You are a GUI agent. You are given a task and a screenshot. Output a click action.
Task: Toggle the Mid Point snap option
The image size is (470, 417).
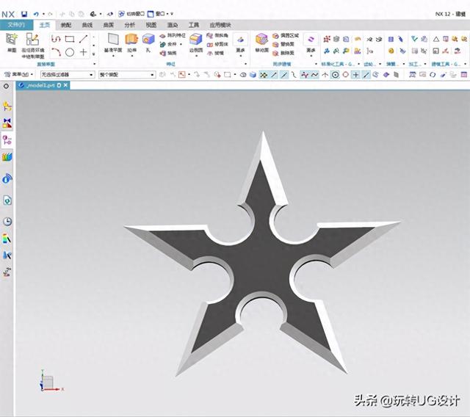284,75
